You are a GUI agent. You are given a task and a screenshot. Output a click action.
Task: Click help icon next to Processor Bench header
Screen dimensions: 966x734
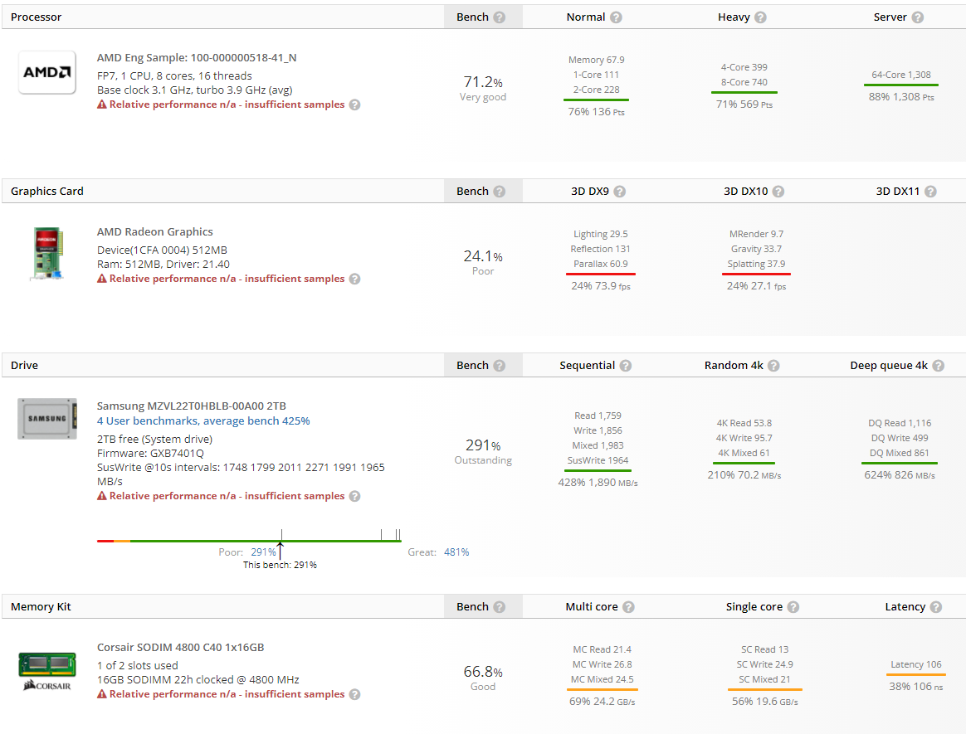coord(499,17)
